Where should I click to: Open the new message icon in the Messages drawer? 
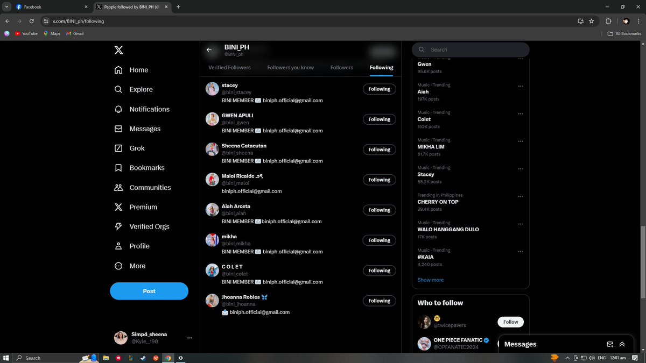[x=610, y=344]
